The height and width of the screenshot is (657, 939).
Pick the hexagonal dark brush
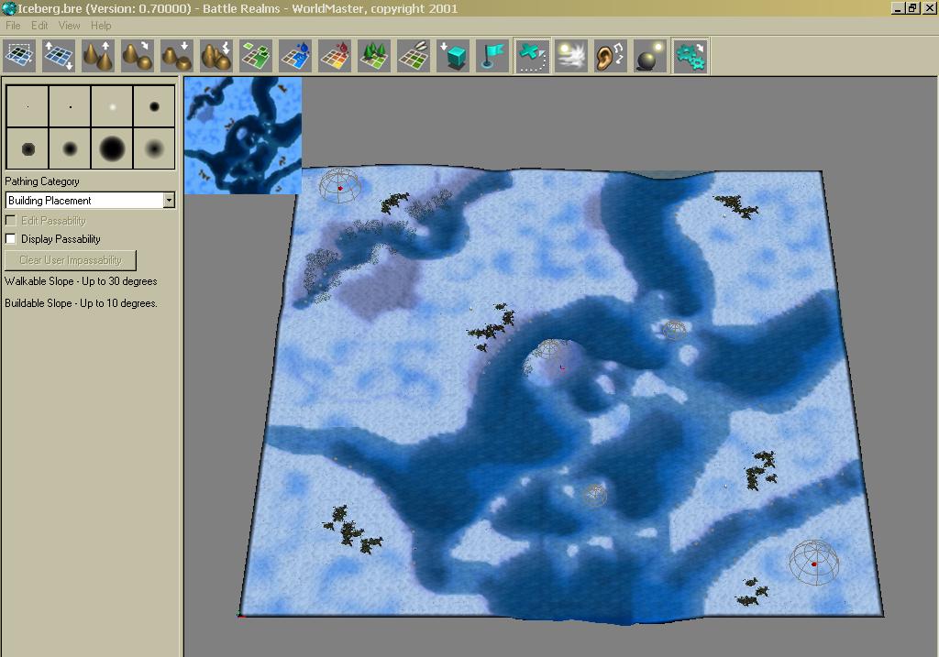pyautogui.click(x=28, y=148)
